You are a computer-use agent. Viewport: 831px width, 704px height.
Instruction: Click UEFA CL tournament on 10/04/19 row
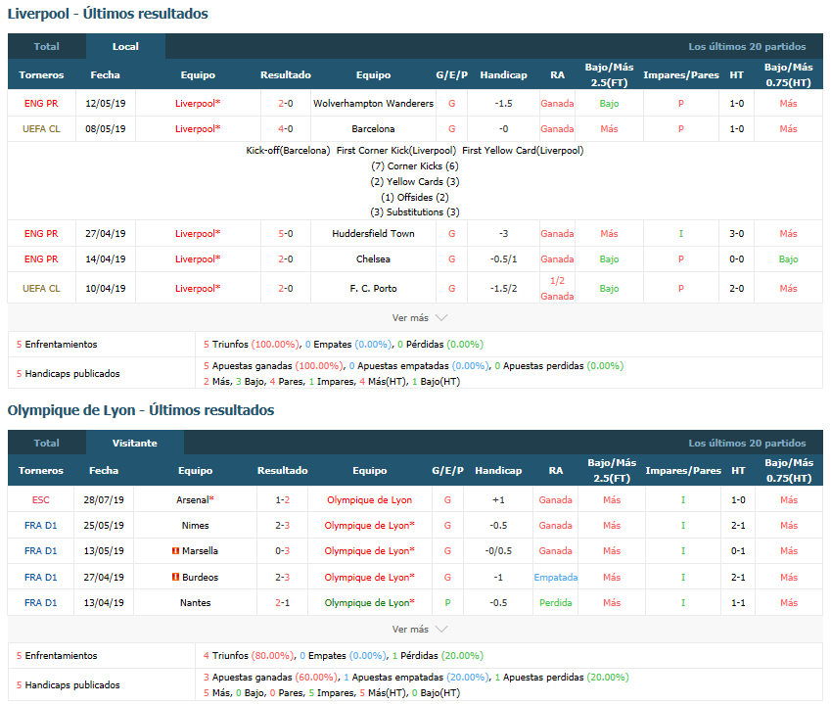pos(41,289)
